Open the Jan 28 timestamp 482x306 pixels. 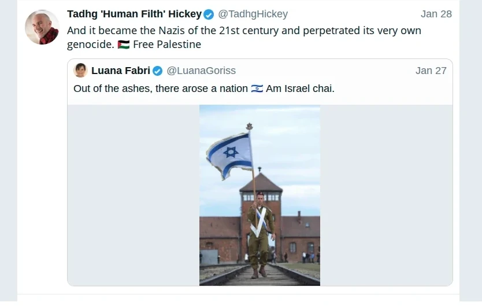point(436,14)
